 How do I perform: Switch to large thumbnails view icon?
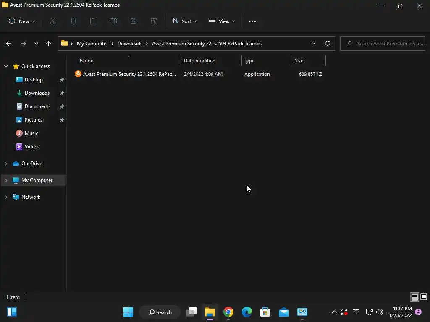[424, 297]
